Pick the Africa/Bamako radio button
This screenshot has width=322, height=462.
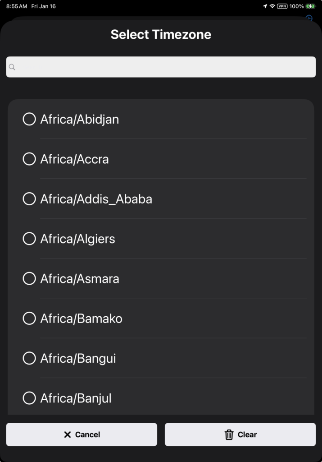29,319
